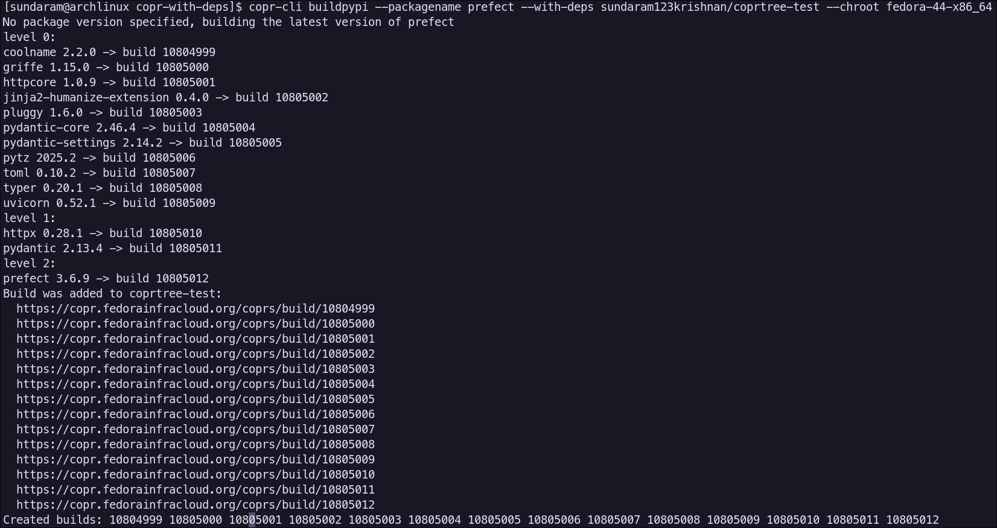
Task: Click the 'level 2:' heading line
Action: tap(30, 263)
